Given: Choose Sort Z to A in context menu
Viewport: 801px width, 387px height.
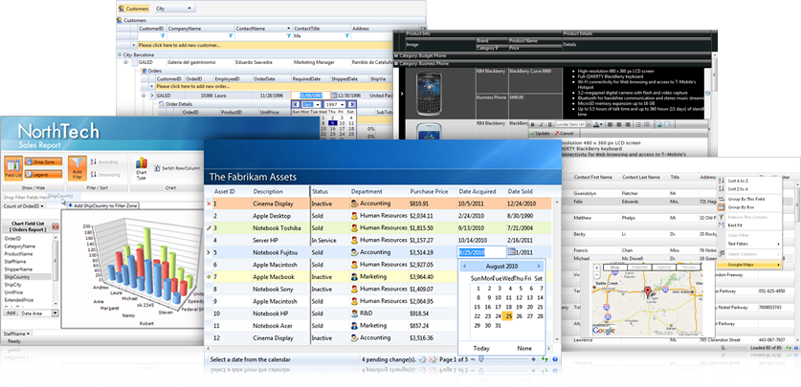Looking at the screenshot, I should click(x=749, y=189).
